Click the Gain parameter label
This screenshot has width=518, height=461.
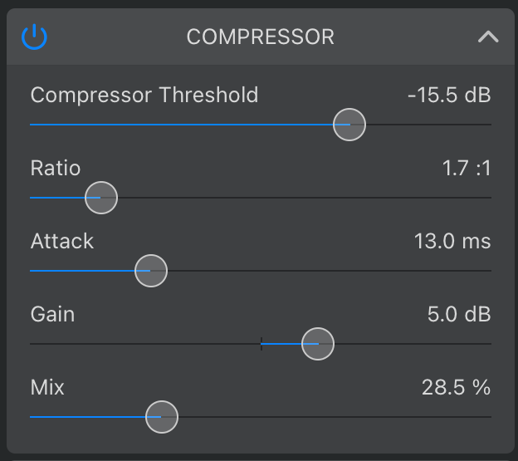tap(52, 314)
